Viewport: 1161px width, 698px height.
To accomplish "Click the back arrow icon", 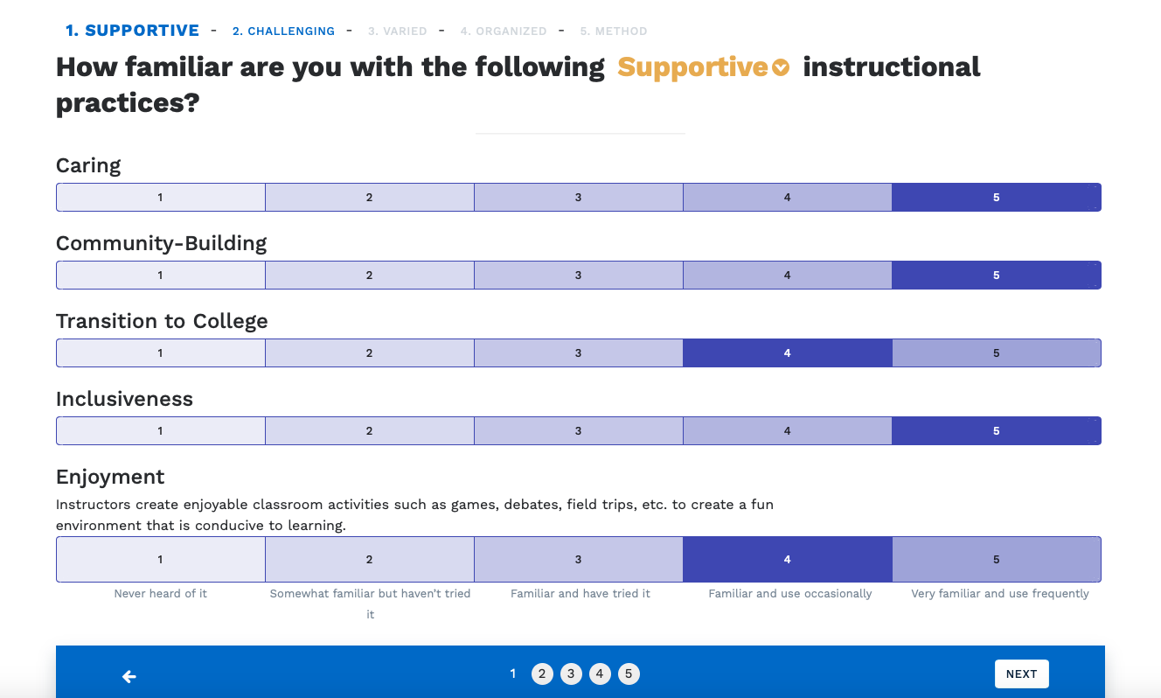I will [x=129, y=676].
